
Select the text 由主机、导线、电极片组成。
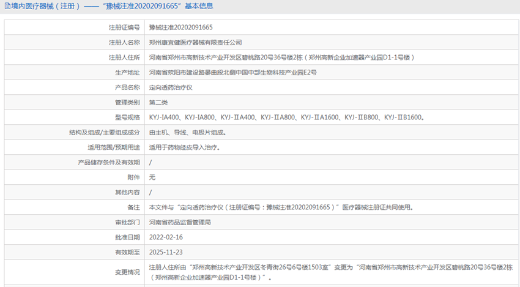click(188, 132)
